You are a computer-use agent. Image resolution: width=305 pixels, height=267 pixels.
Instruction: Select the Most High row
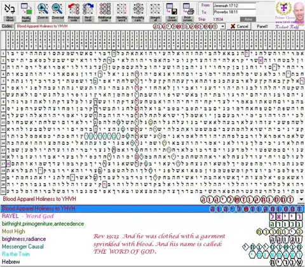pos(152,231)
